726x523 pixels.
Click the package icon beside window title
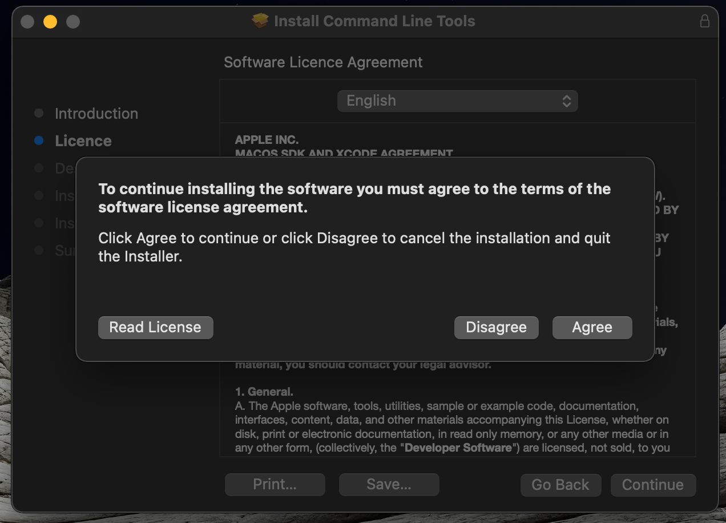[260, 21]
